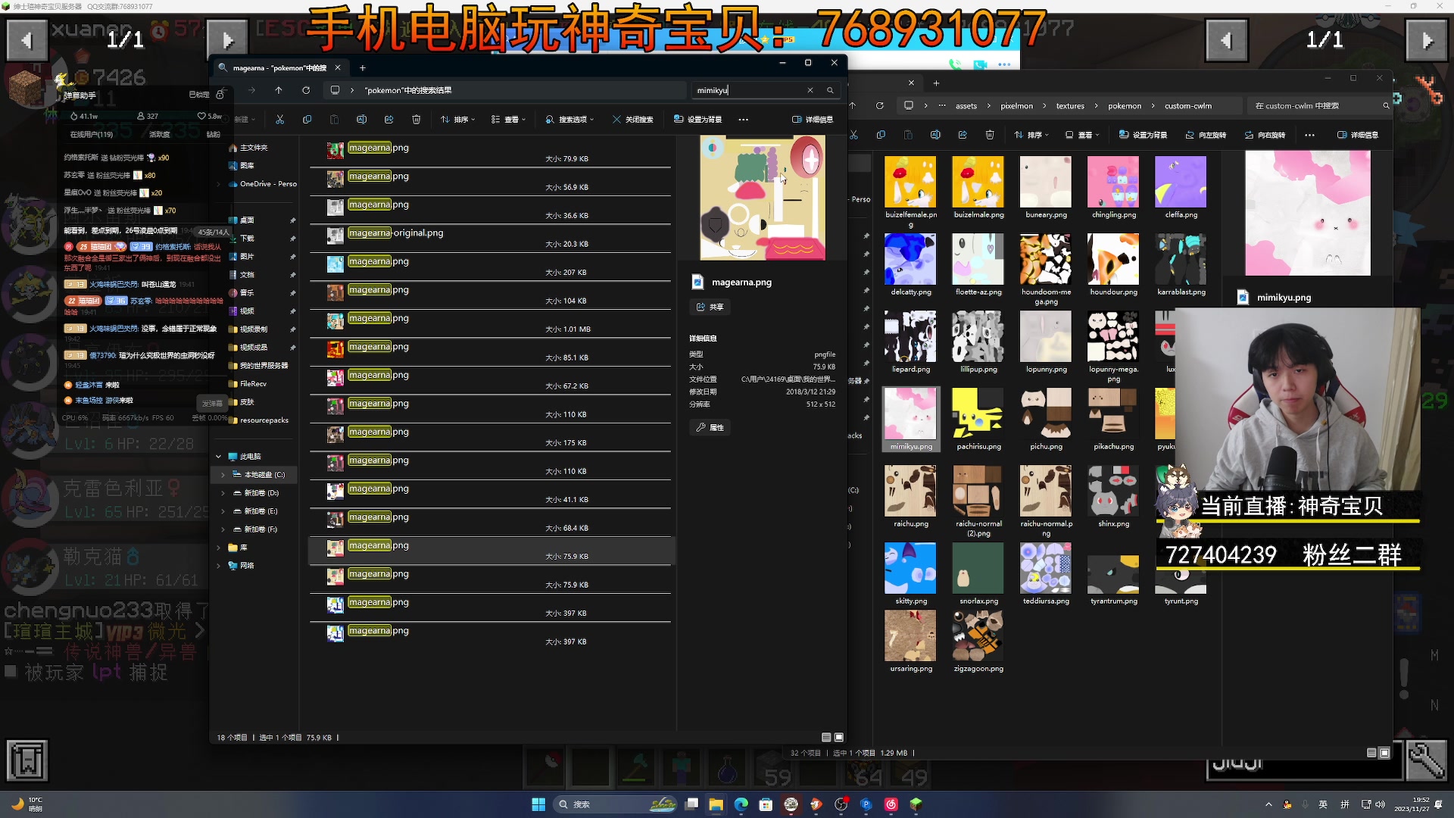Image resolution: width=1454 pixels, height=818 pixels.
Task: Click the Copy icon in the search results window
Action: (x=307, y=119)
